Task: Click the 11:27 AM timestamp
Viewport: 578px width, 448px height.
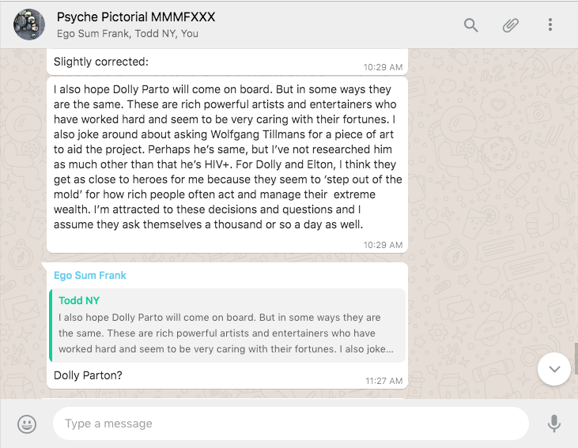Action: click(383, 381)
